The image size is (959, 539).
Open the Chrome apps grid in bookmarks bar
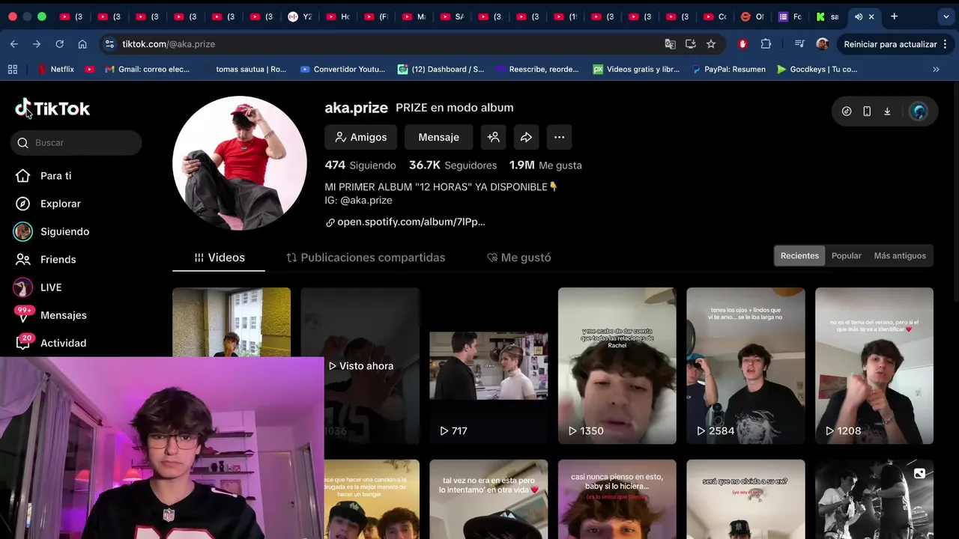coord(13,69)
